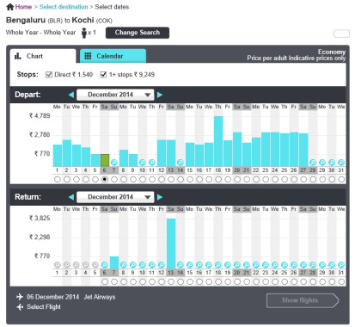Click the 06 December 2014 departure text
The height and width of the screenshot is (327, 355).
pos(52,297)
